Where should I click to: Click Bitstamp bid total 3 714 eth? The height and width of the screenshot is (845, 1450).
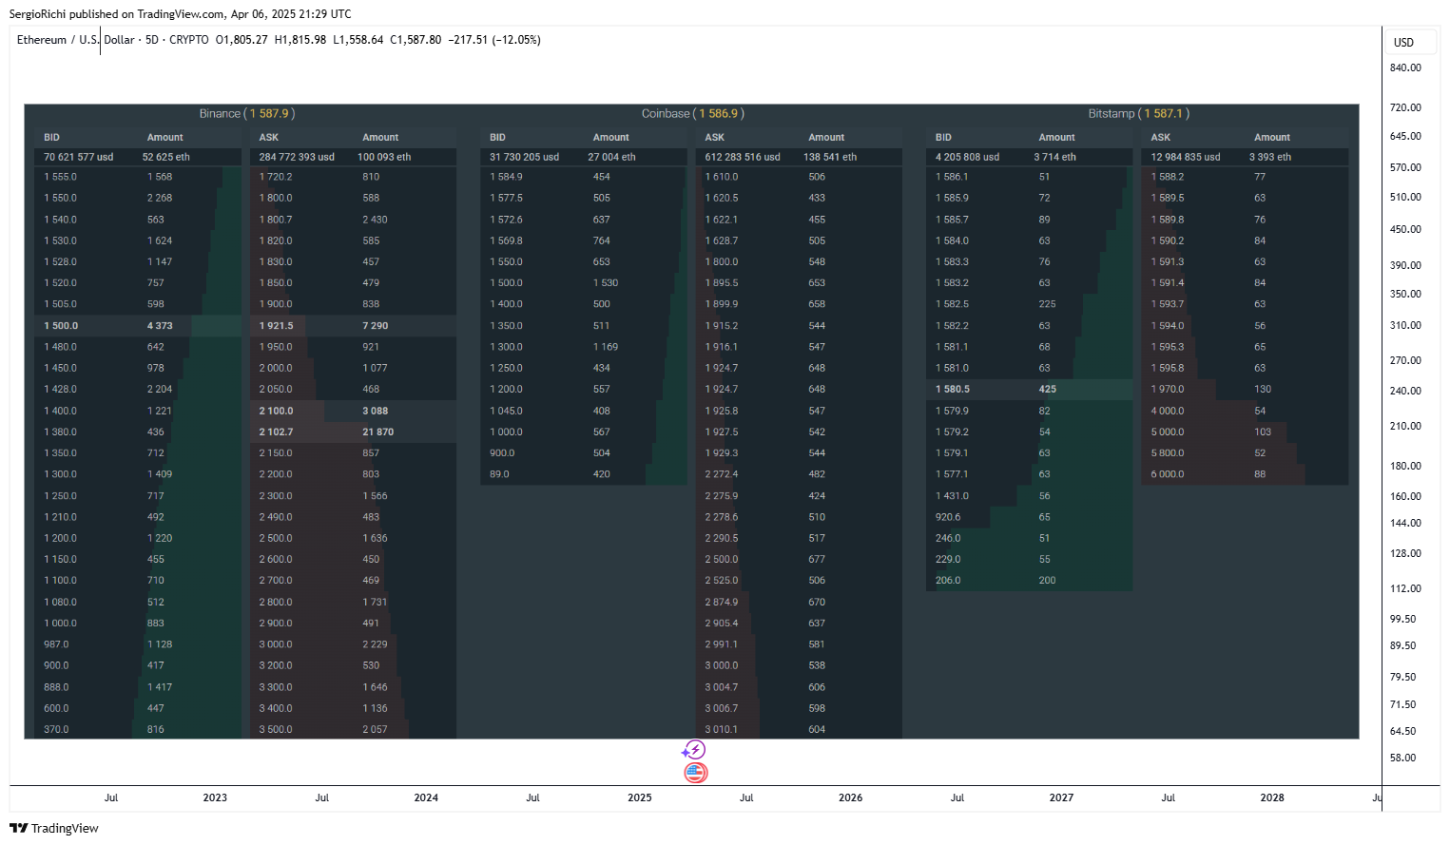[x=1055, y=157]
